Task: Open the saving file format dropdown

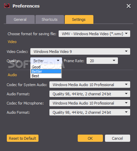Action: coord(94,34)
